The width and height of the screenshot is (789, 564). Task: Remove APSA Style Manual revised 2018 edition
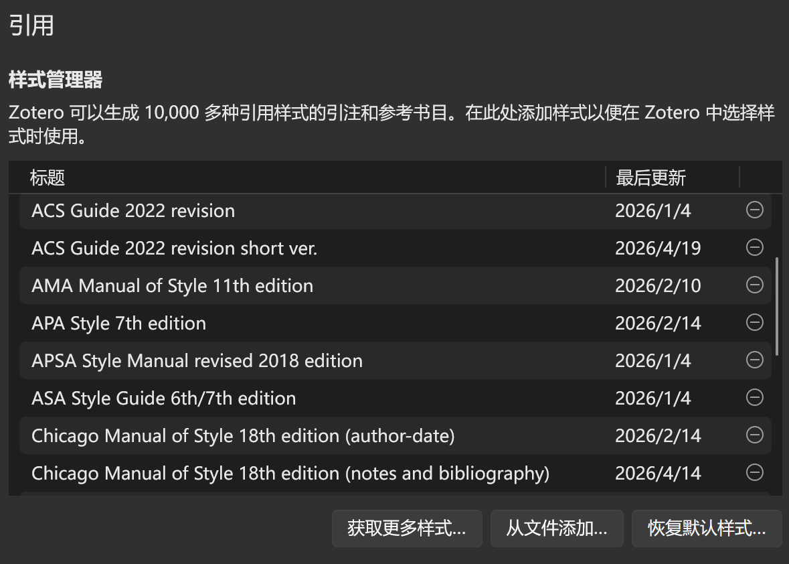754,360
